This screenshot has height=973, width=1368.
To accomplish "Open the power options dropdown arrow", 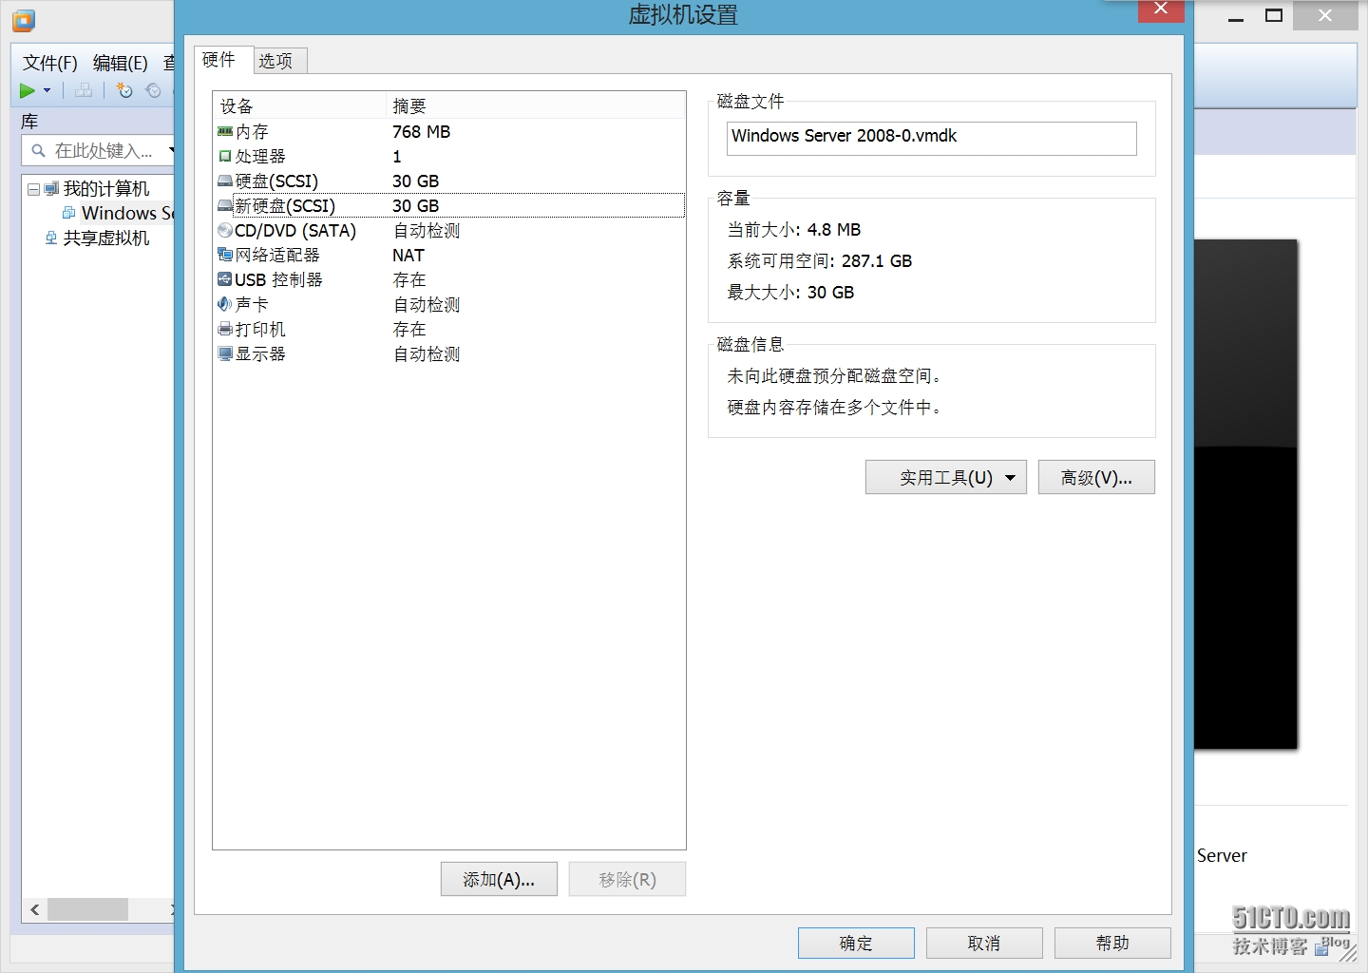I will (x=47, y=90).
